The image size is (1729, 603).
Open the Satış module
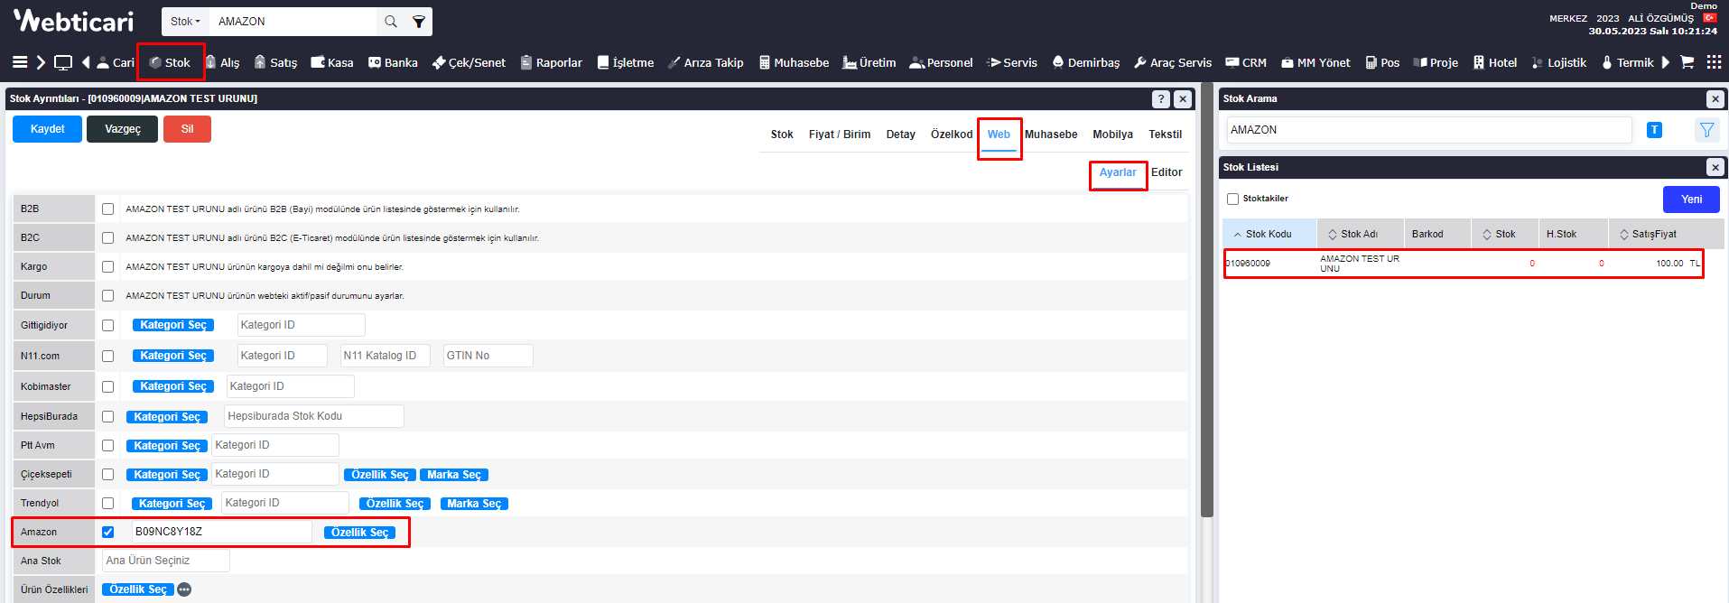pos(275,62)
